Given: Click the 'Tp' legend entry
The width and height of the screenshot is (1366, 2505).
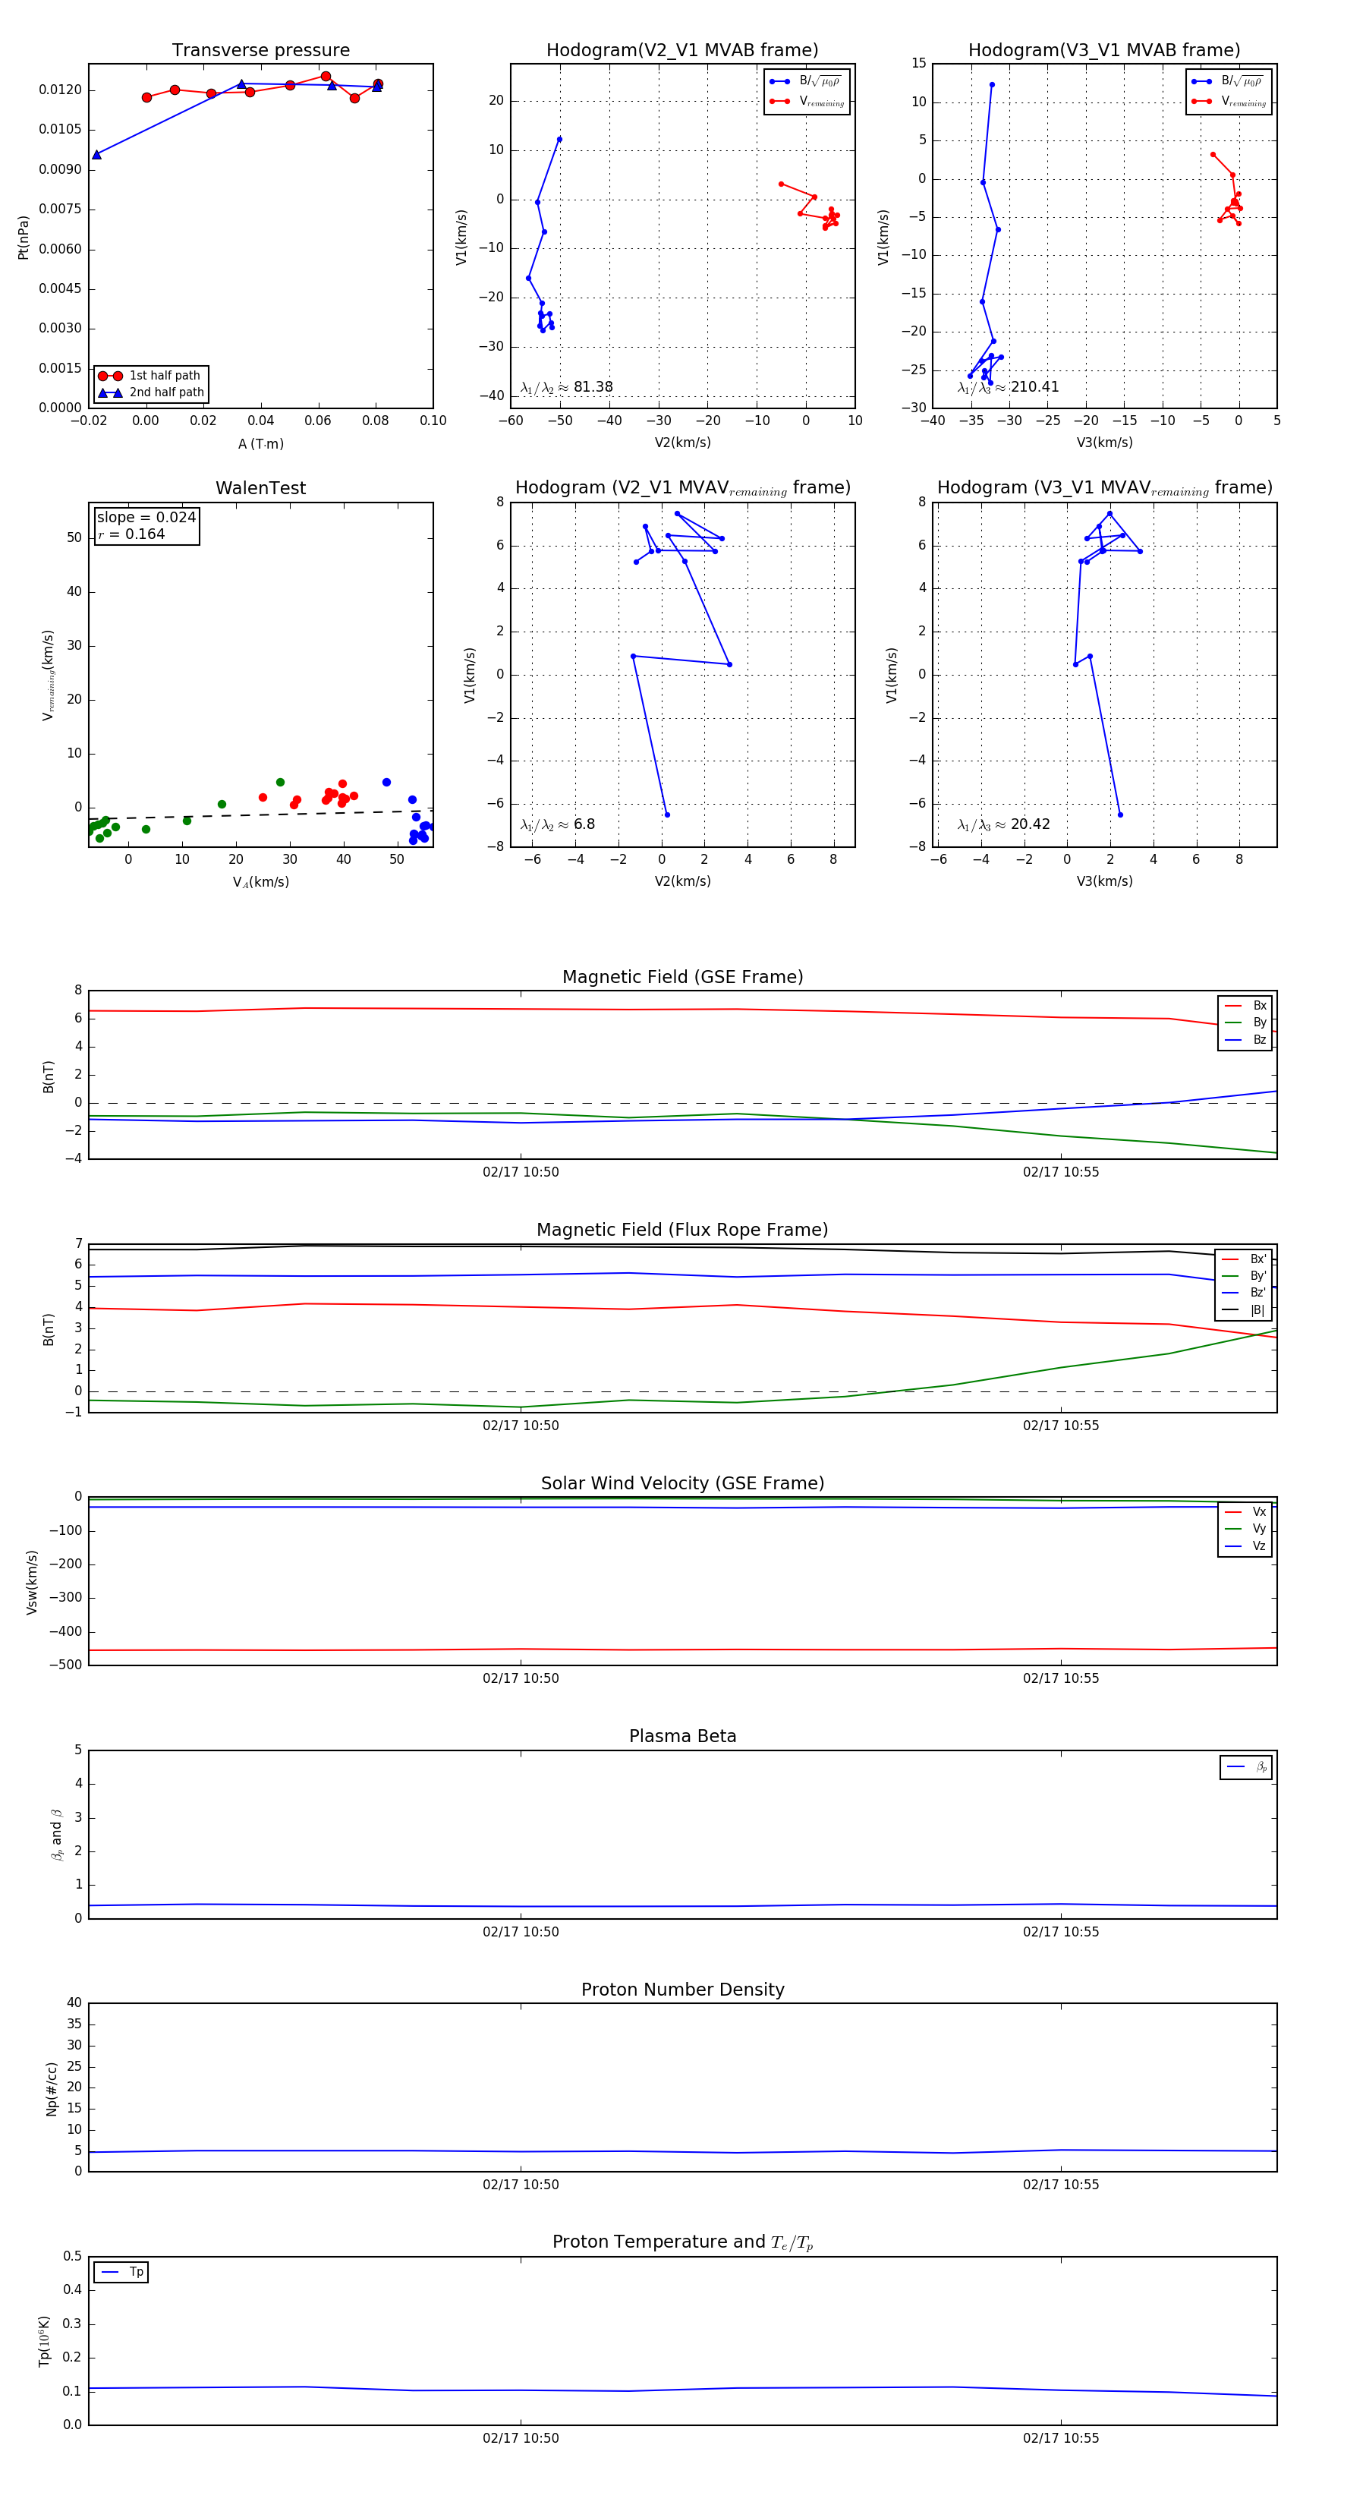Looking at the screenshot, I should (121, 2272).
